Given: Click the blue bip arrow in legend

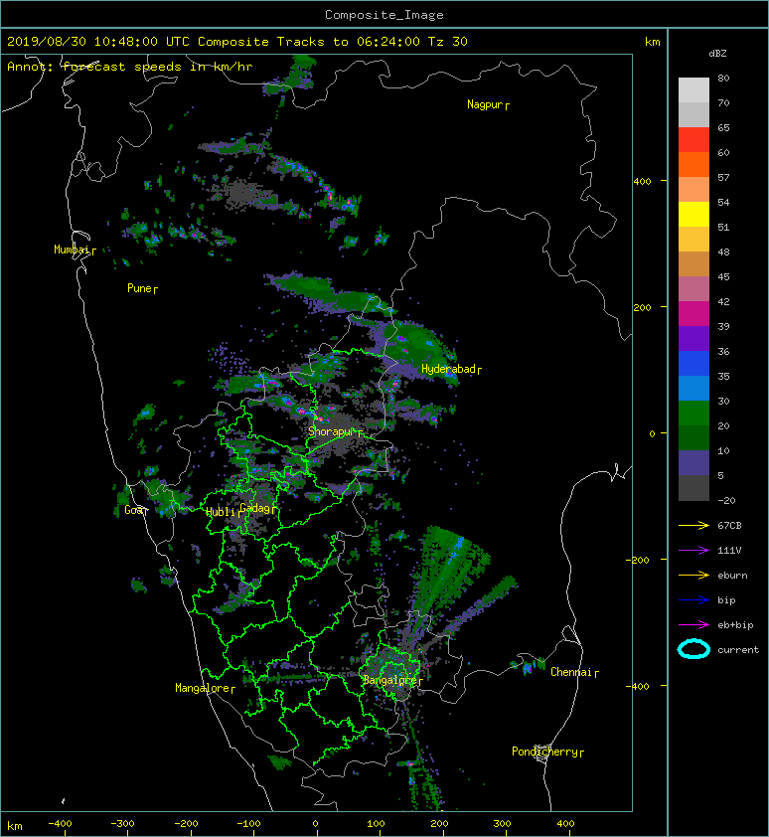Looking at the screenshot, I should pos(693,600).
